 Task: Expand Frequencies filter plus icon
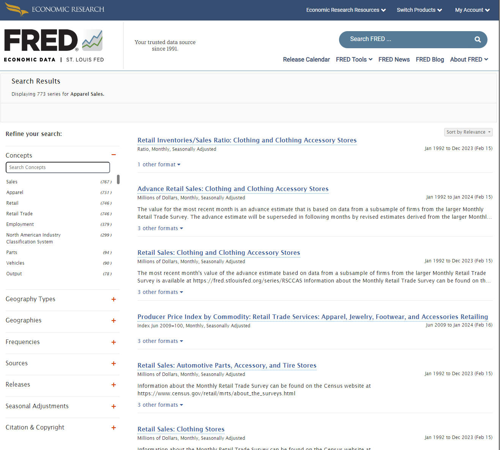click(114, 342)
